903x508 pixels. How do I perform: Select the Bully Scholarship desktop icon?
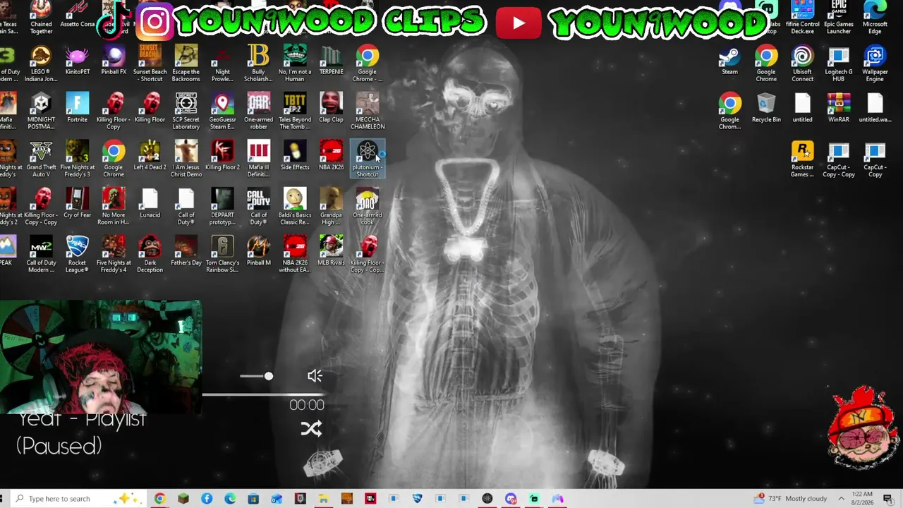(x=259, y=64)
